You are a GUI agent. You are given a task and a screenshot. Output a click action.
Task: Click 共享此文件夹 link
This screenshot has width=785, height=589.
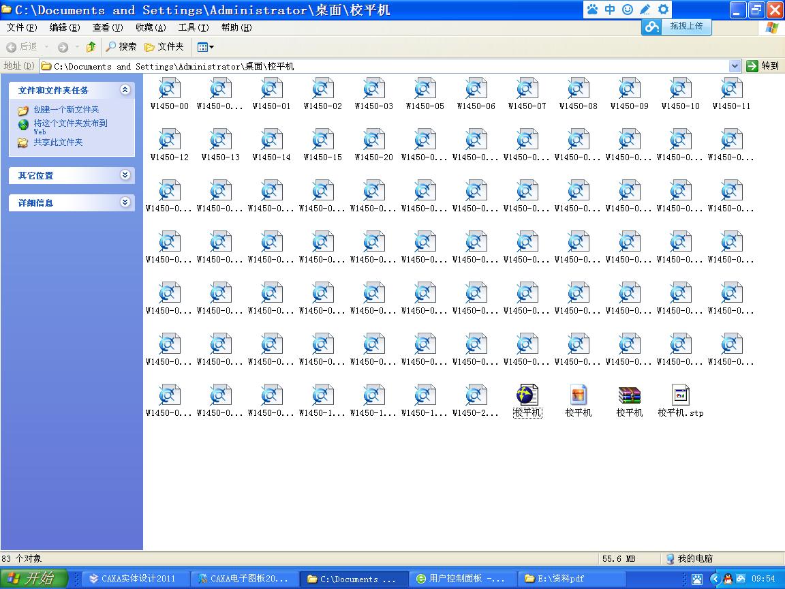[x=58, y=142]
